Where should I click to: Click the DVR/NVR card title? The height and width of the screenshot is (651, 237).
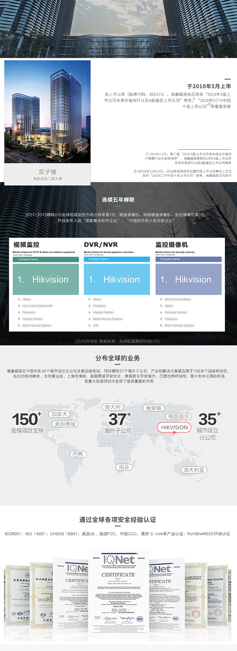tap(101, 245)
